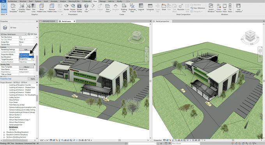
Task: Click the ViewCube in Aerial axon view
Action: [x=136, y=35]
